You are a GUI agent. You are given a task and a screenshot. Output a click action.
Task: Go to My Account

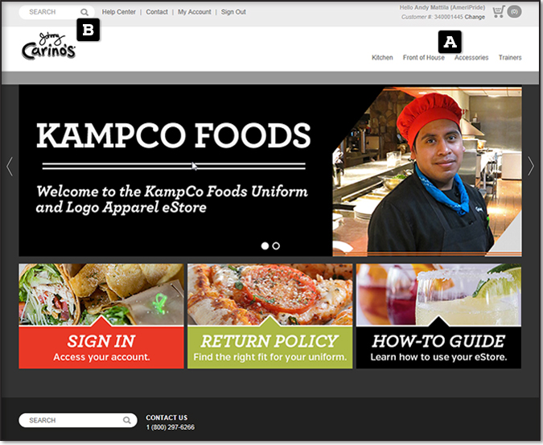(x=195, y=12)
